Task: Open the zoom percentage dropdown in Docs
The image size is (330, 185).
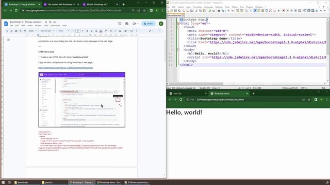Action: pyautogui.click(x=32, y=31)
